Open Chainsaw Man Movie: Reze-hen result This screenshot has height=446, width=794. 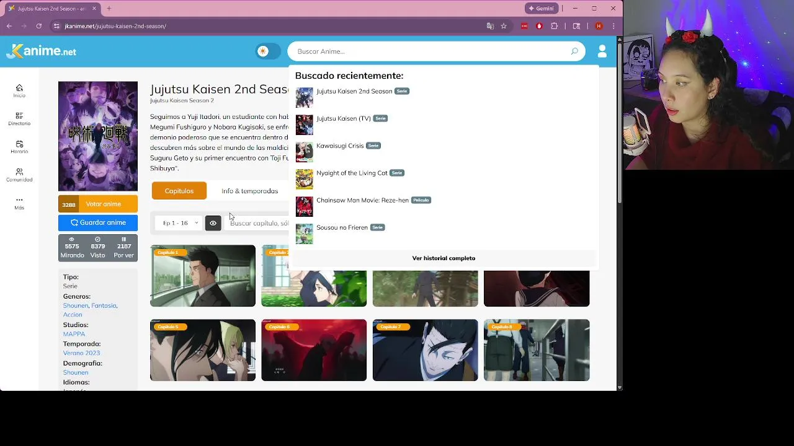pos(363,200)
